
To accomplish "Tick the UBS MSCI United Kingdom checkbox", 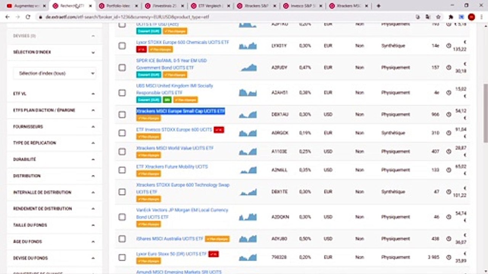I will point(122,92).
